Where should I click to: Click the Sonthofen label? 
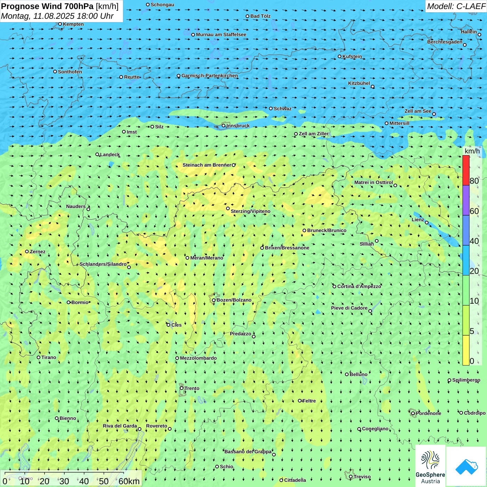click(70, 72)
